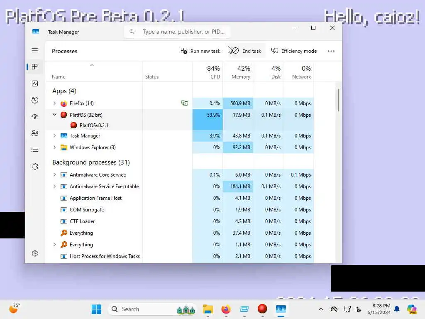Open Task Manager settings gear
425x319 pixels.
coord(35,253)
